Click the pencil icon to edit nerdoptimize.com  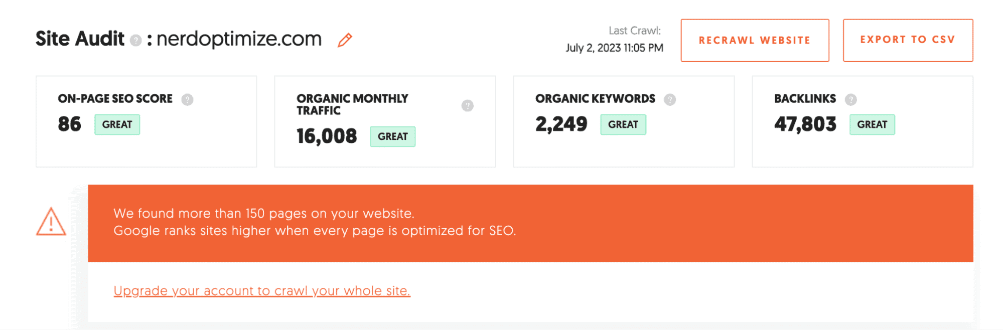point(345,39)
